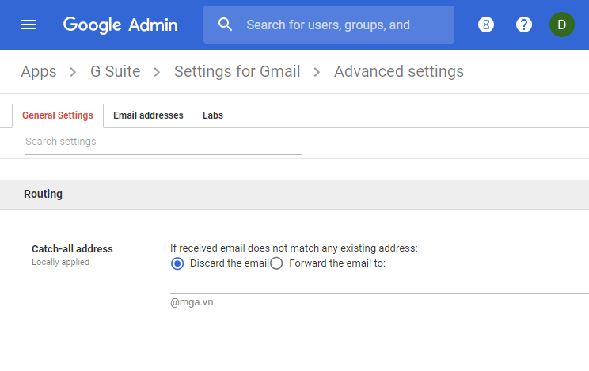Go to G Suite breadcrumb
The image size is (589, 371).
tap(115, 71)
